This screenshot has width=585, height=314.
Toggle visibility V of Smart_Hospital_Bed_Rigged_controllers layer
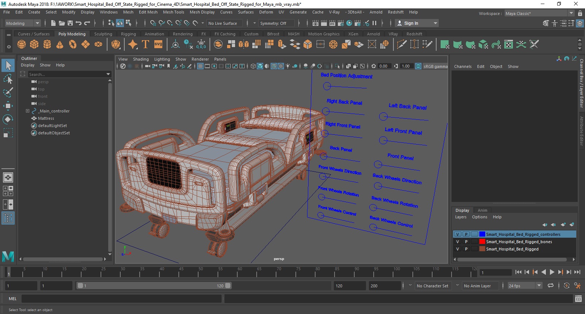click(457, 234)
